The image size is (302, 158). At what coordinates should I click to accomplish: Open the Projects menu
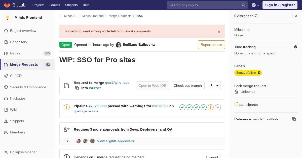(x=39, y=5)
